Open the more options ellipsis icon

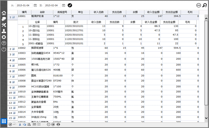(199, 5)
